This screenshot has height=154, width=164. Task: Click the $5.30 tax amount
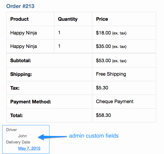tap(102, 88)
